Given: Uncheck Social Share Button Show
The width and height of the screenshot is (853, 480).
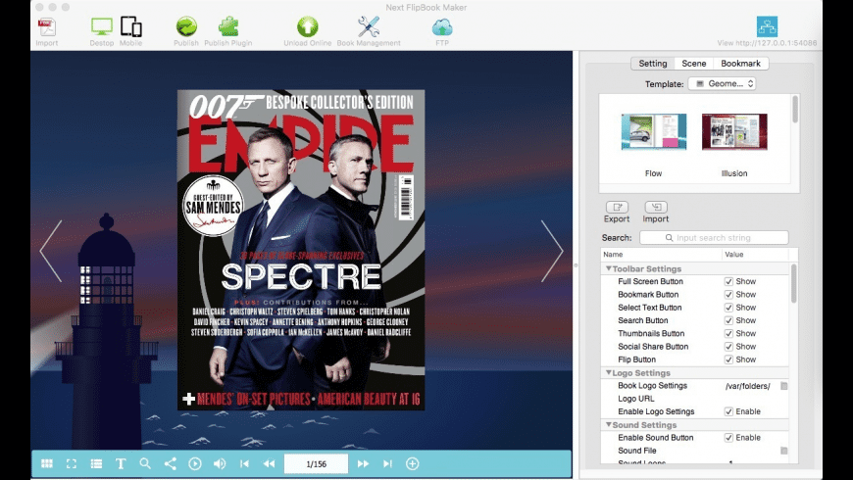Looking at the screenshot, I should pyautogui.click(x=728, y=347).
